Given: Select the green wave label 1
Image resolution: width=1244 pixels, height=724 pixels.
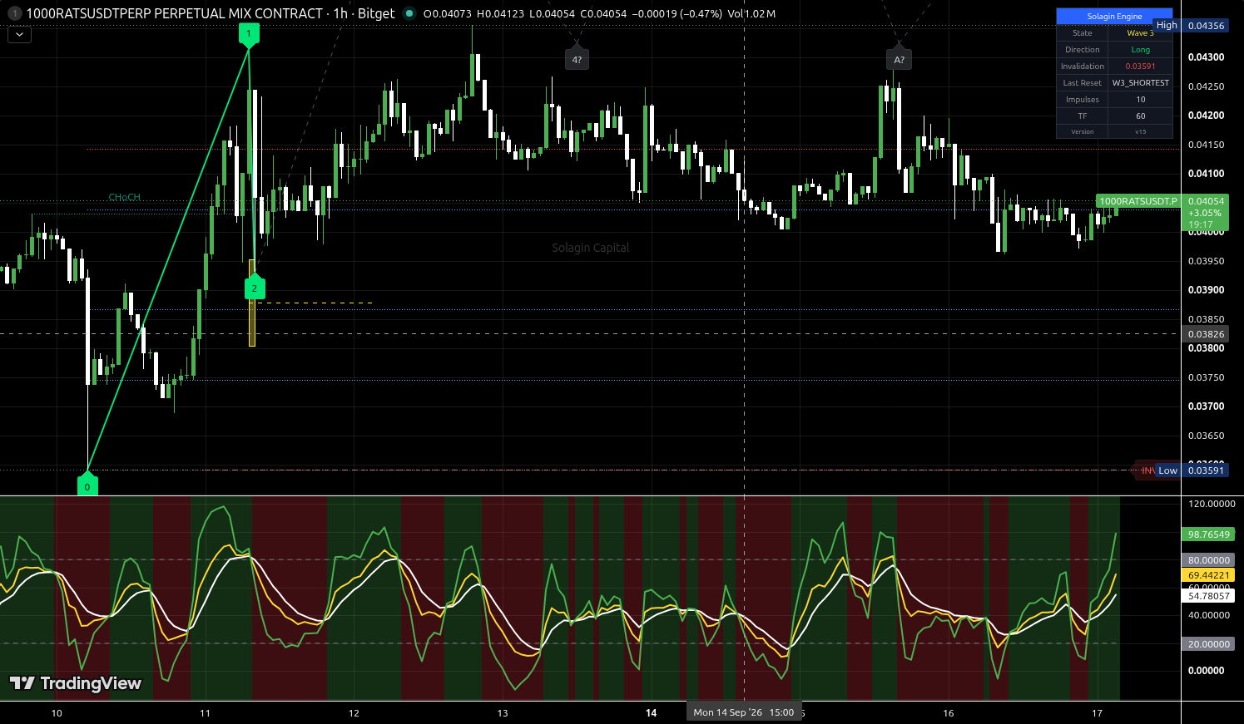Looking at the screenshot, I should [249, 34].
